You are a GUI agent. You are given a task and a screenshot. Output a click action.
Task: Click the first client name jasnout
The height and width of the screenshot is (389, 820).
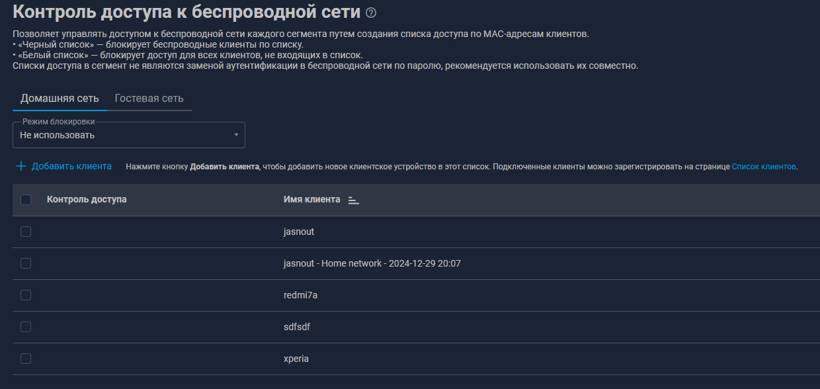299,232
